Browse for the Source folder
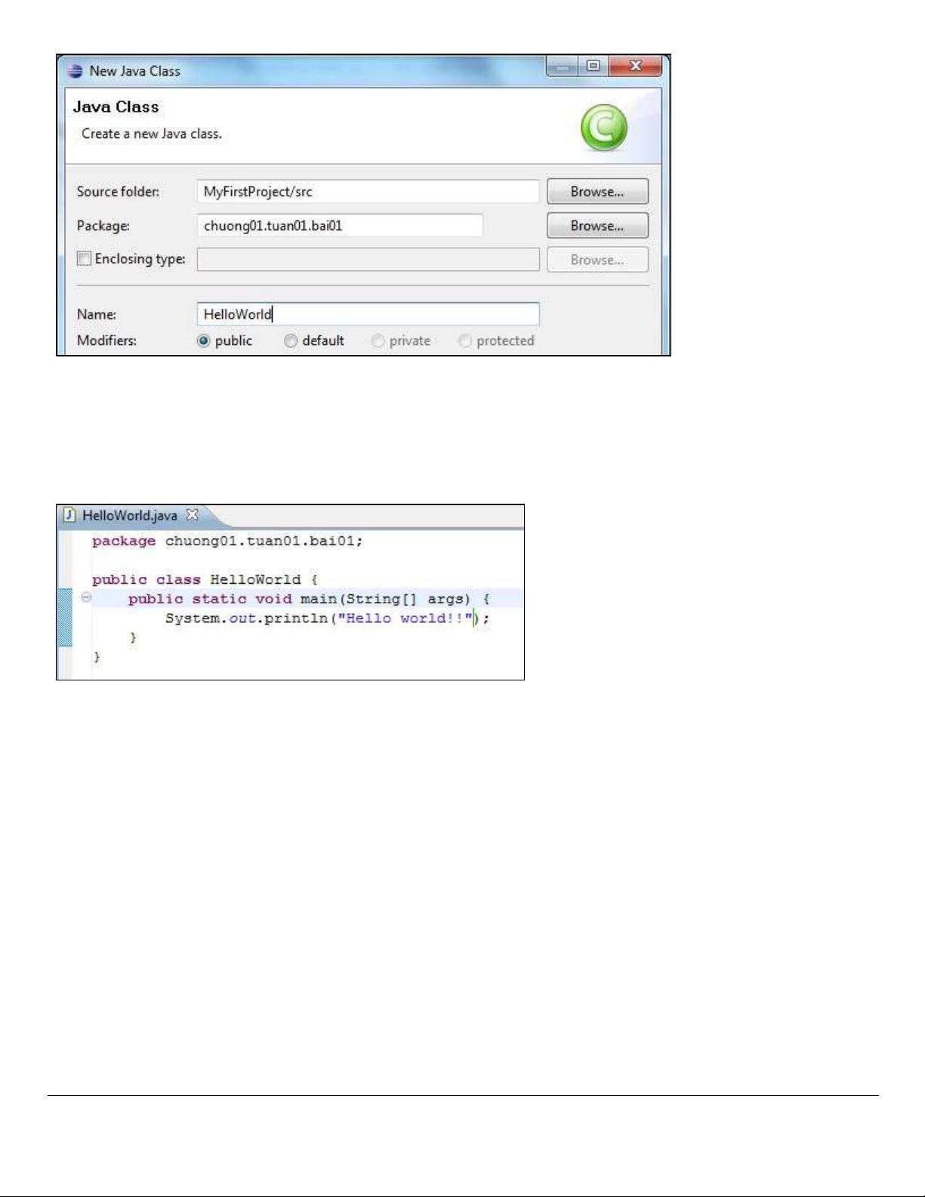 pos(597,192)
